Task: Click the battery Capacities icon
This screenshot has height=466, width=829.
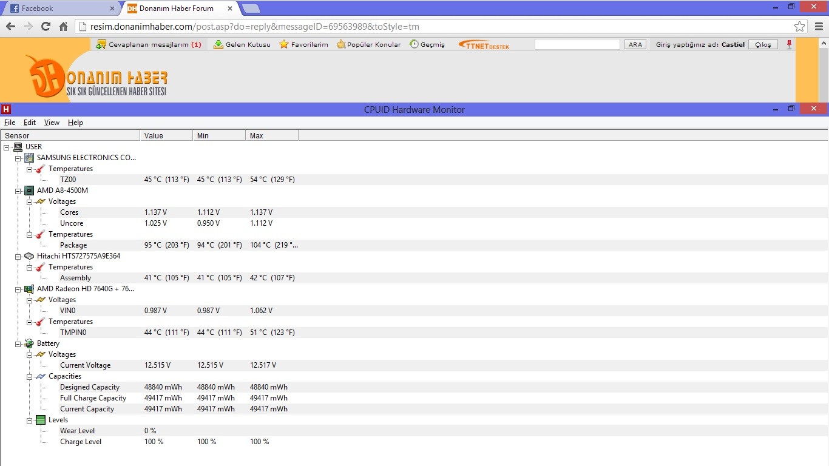Action: pos(41,376)
